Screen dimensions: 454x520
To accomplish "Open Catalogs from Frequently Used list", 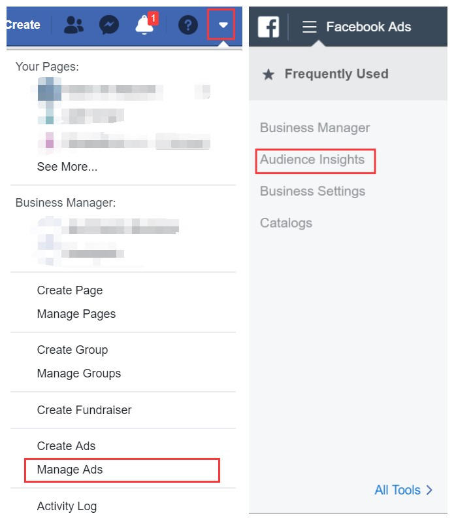I will click(286, 223).
